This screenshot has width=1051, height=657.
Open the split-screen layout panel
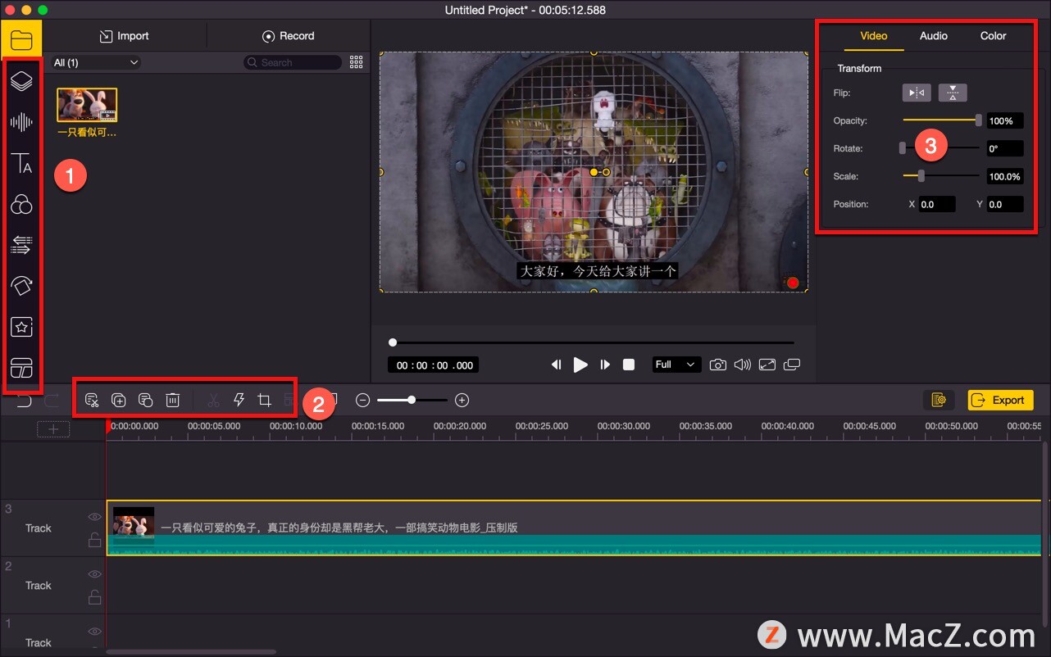pyautogui.click(x=21, y=368)
